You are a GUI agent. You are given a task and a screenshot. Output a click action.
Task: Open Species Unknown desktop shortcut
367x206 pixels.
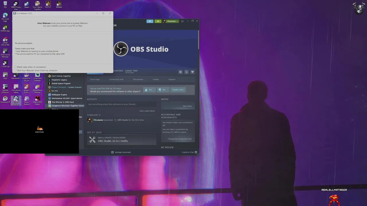tap(5, 89)
